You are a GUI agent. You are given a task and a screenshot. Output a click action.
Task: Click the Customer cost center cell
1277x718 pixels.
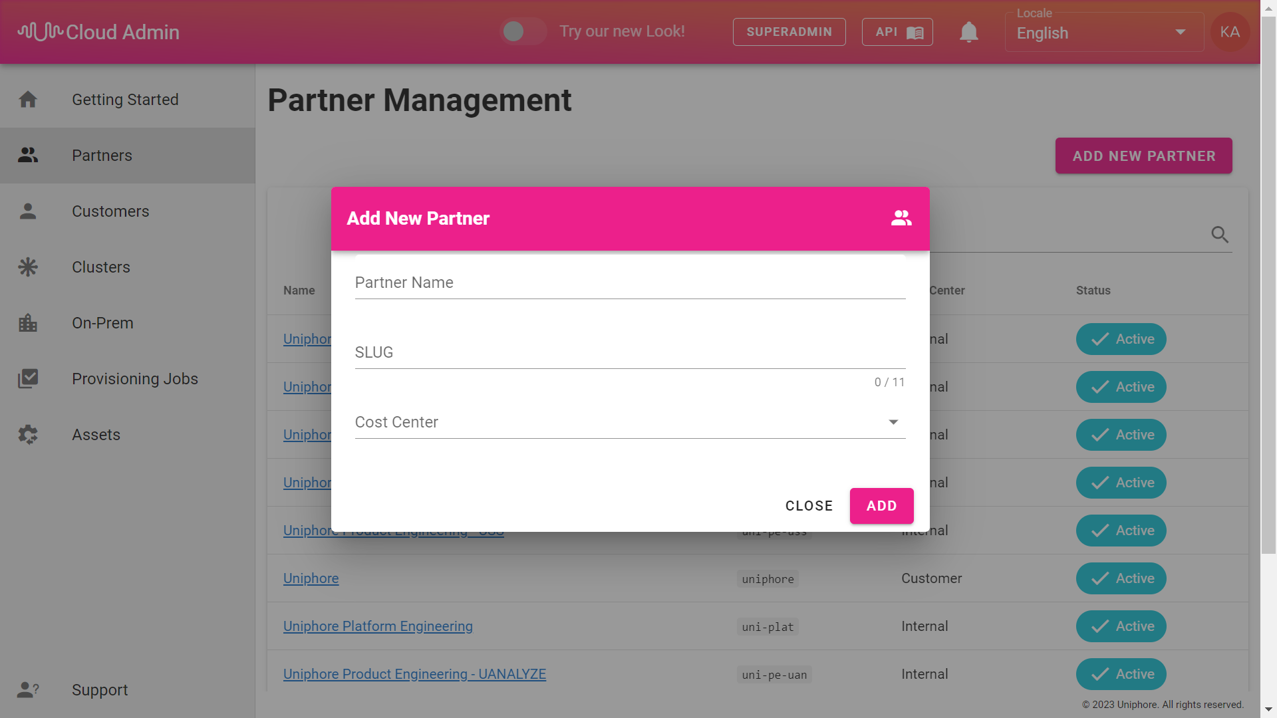click(931, 578)
